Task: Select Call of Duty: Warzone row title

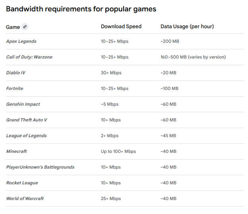Action: (29, 57)
